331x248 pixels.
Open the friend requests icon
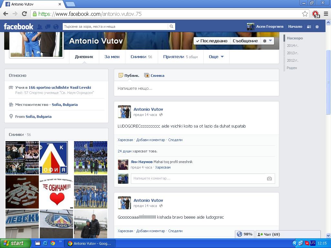tap(39, 27)
